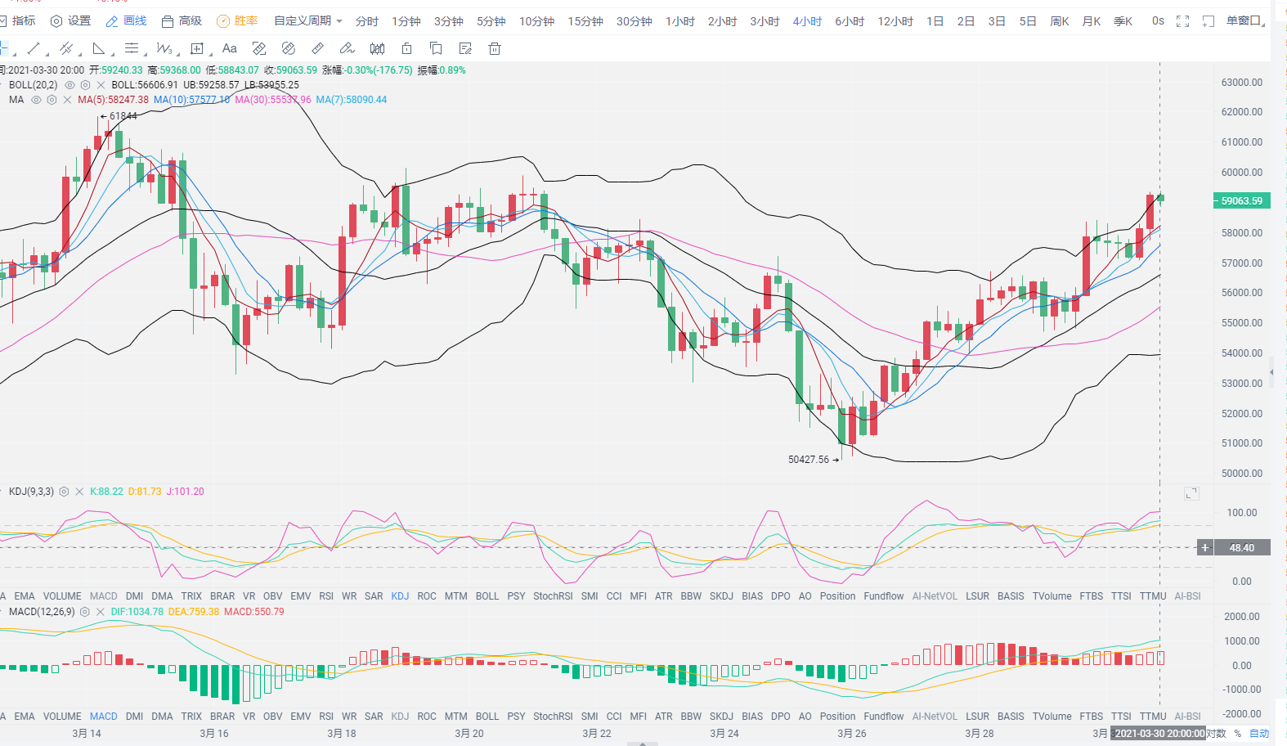1287x746 pixels.
Task: Select BOLL in the MACD panel indicator row
Action: click(487, 717)
